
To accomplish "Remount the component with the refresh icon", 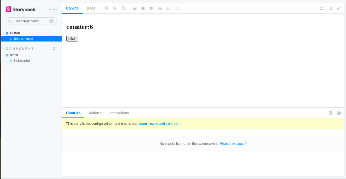I will tap(177, 8).
